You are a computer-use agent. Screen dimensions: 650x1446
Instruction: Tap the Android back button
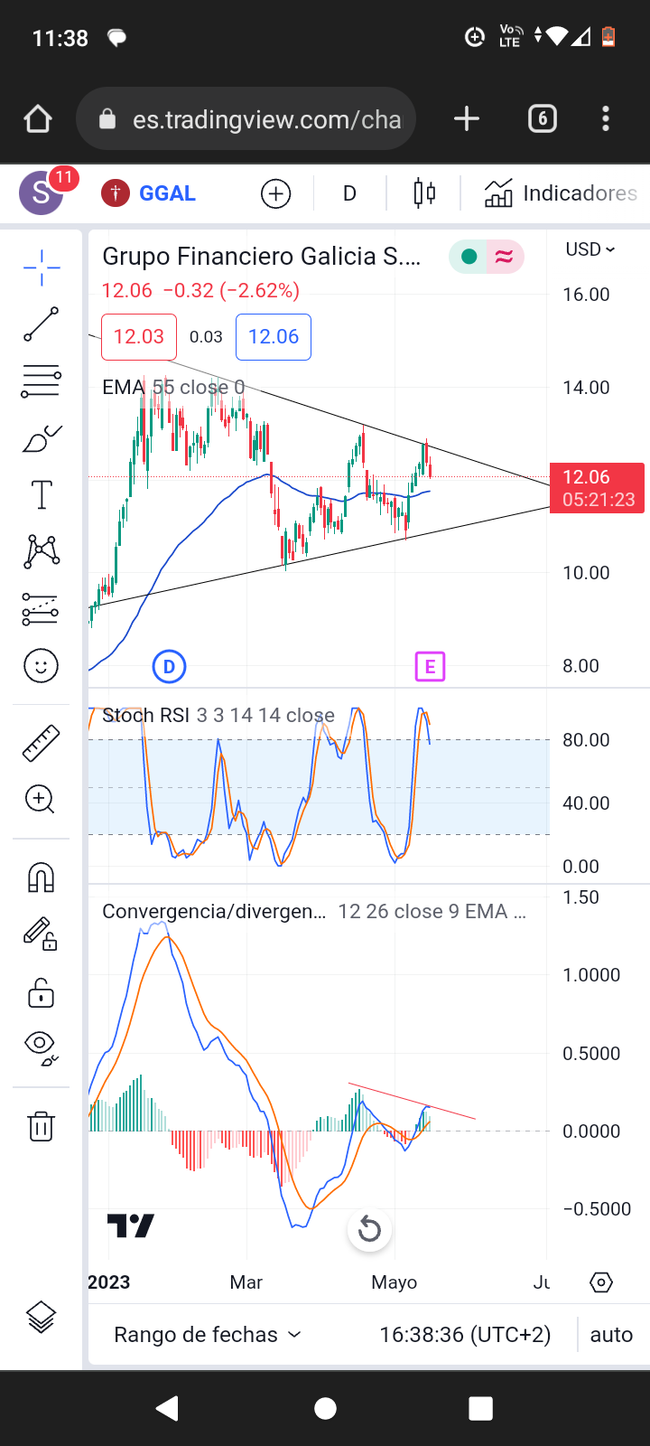point(167,1408)
